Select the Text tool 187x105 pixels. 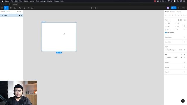pyautogui.click(x=25, y=8)
